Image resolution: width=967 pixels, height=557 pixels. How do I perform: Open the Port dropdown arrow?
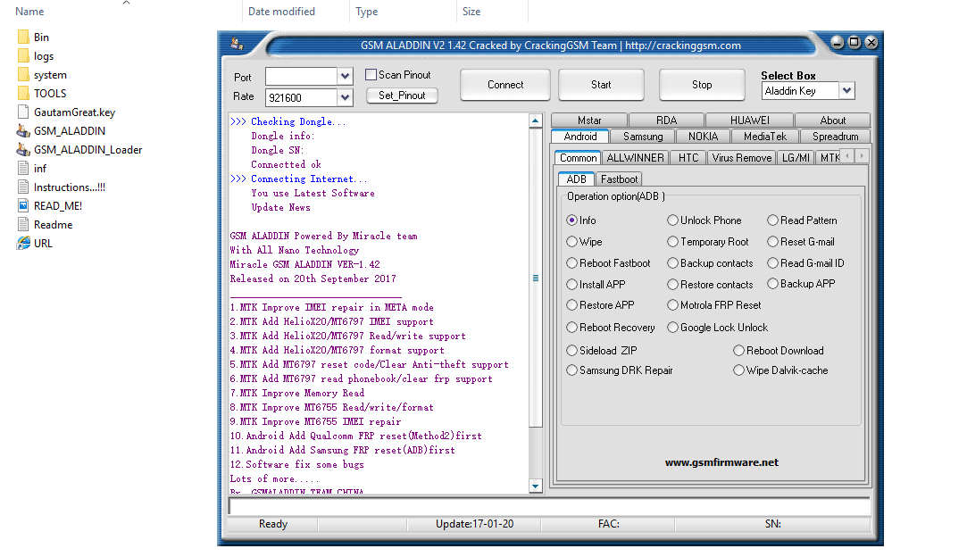click(345, 77)
